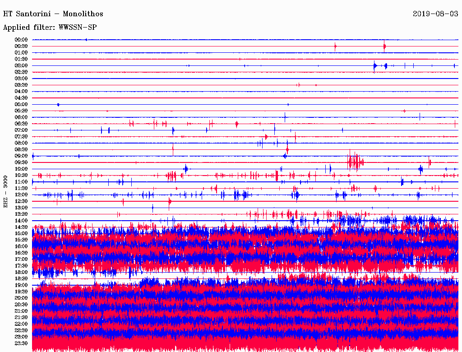Select the 17:30 time label
The image size is (462, 352).
(x=21, y=266)
